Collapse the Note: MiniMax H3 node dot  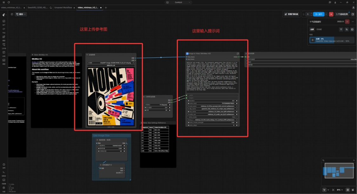point(33,55)
